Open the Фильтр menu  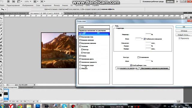(x=57, y=5)
